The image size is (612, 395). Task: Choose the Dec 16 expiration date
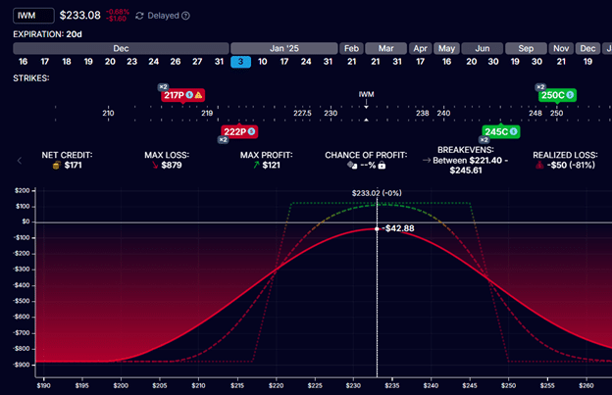pyautogui.click(x=23, y=62)
